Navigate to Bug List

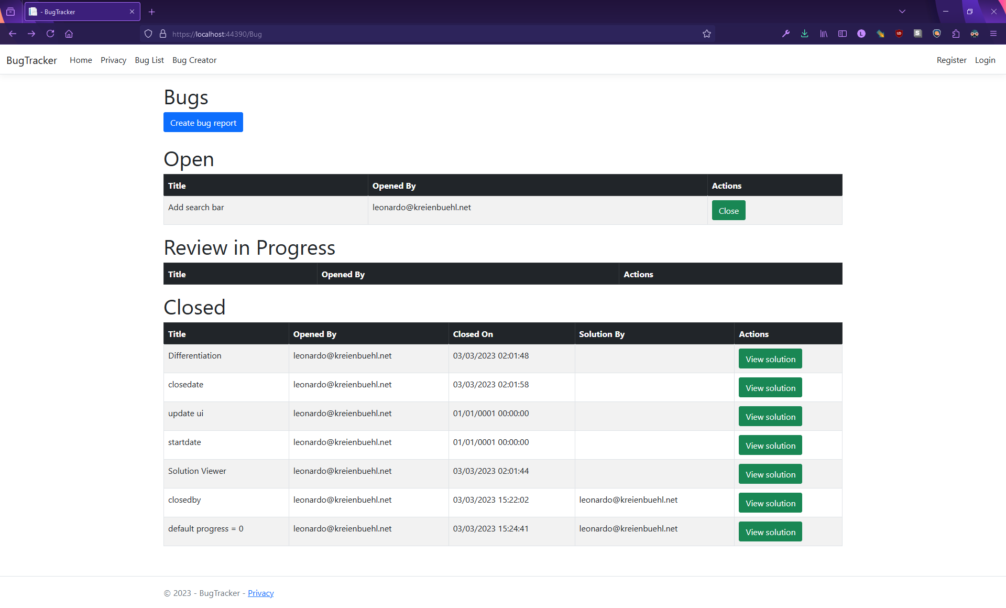(x=149, y=60)
